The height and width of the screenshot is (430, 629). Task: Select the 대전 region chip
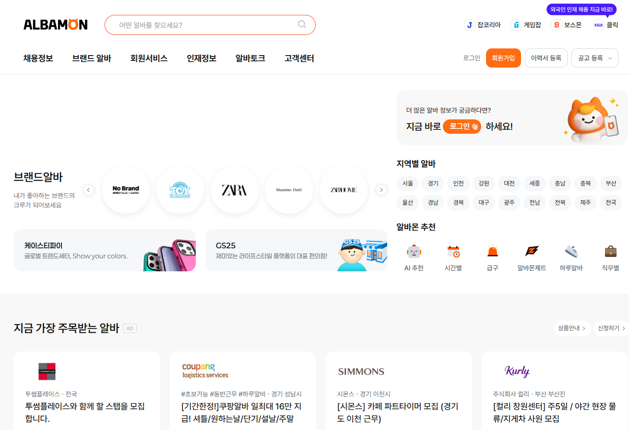point(510,184)
